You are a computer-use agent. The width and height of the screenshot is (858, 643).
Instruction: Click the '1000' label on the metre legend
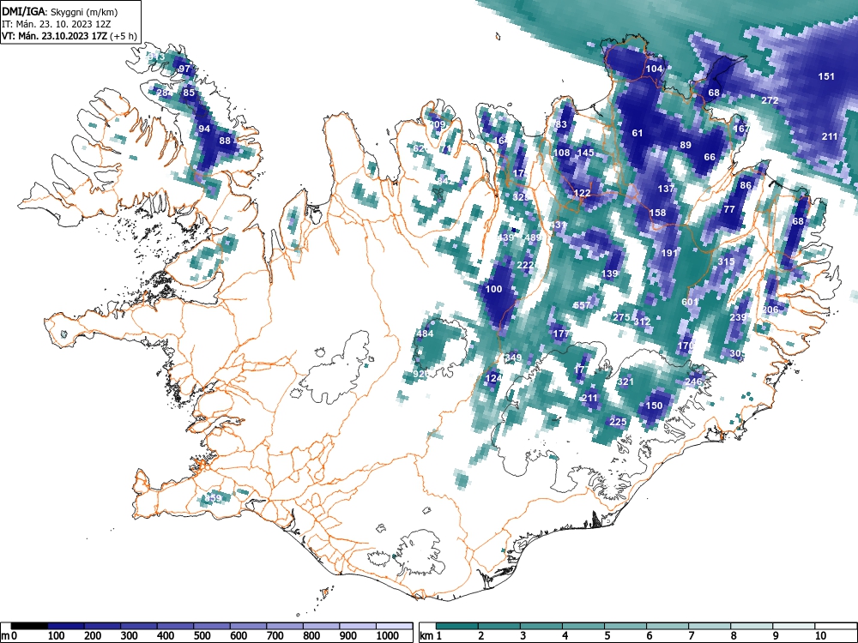(x=388, y=636)
